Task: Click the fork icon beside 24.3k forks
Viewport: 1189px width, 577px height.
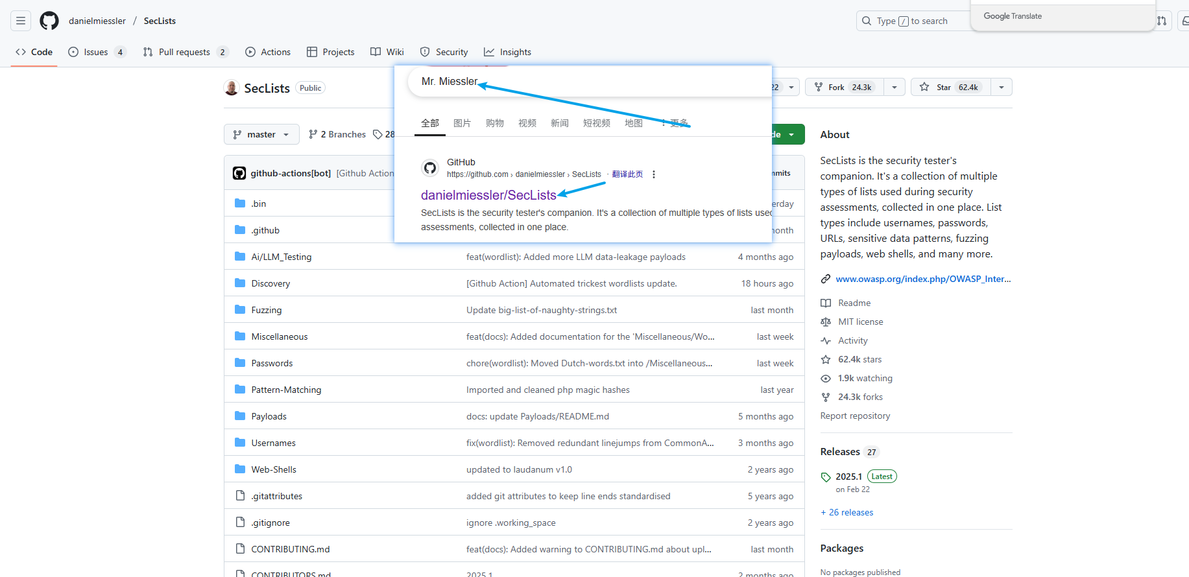Action: [x=826, y=397]
